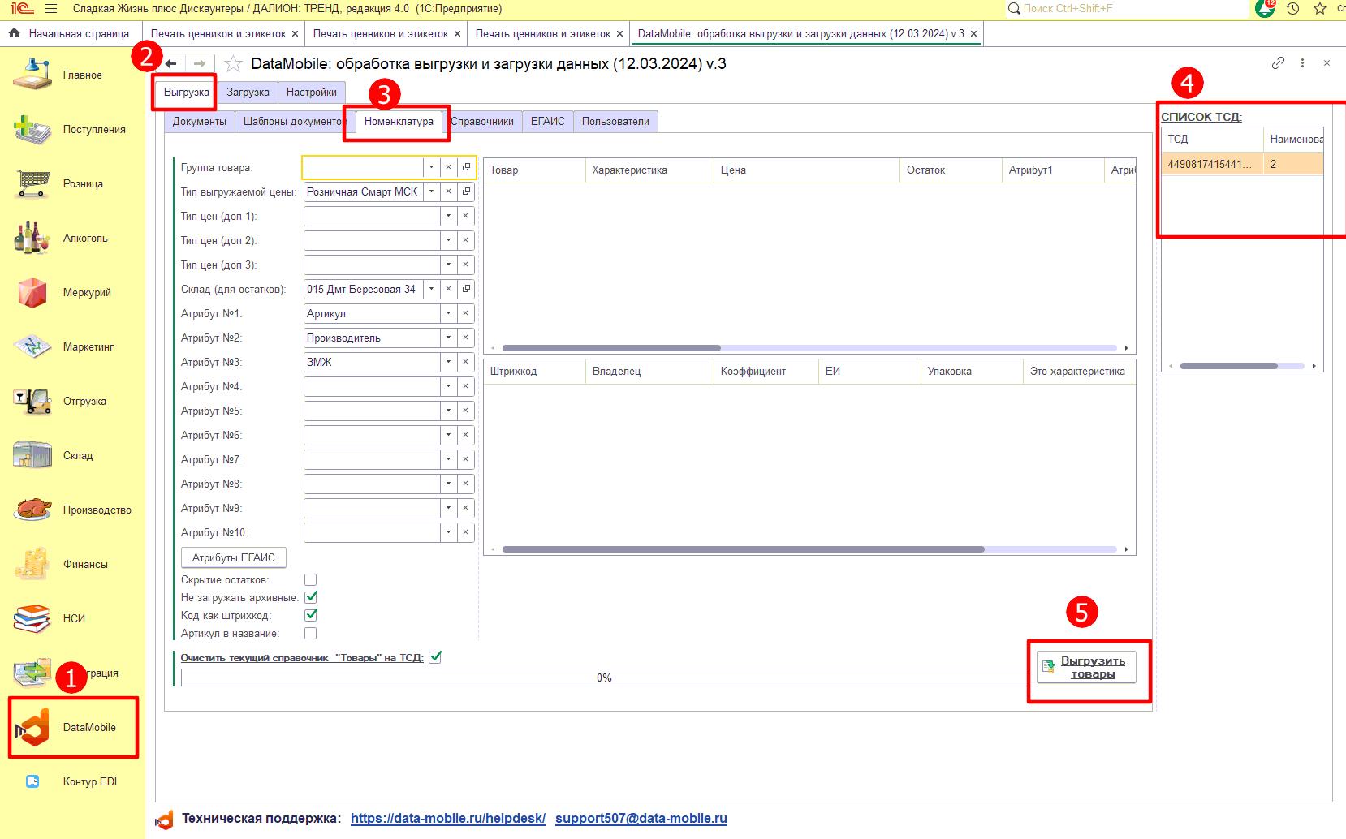Image resolution: width=1346 pixels, height=839 pixels.
Task: Expand Атрибут №3 dropdown arrow
Action: point(448,362)
